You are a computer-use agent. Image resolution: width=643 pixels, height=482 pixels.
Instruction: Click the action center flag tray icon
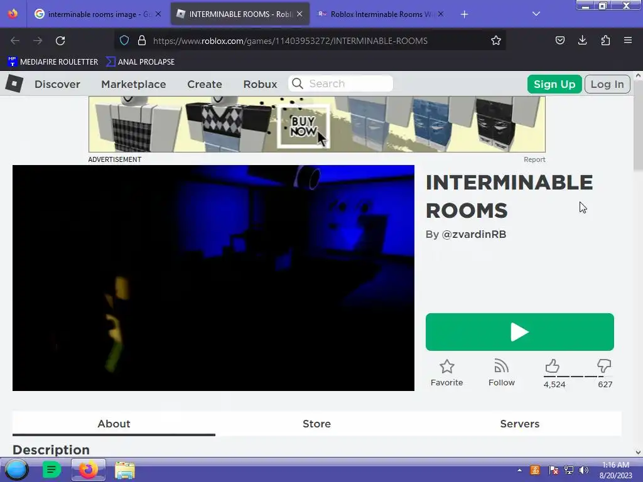click(553, 470)
